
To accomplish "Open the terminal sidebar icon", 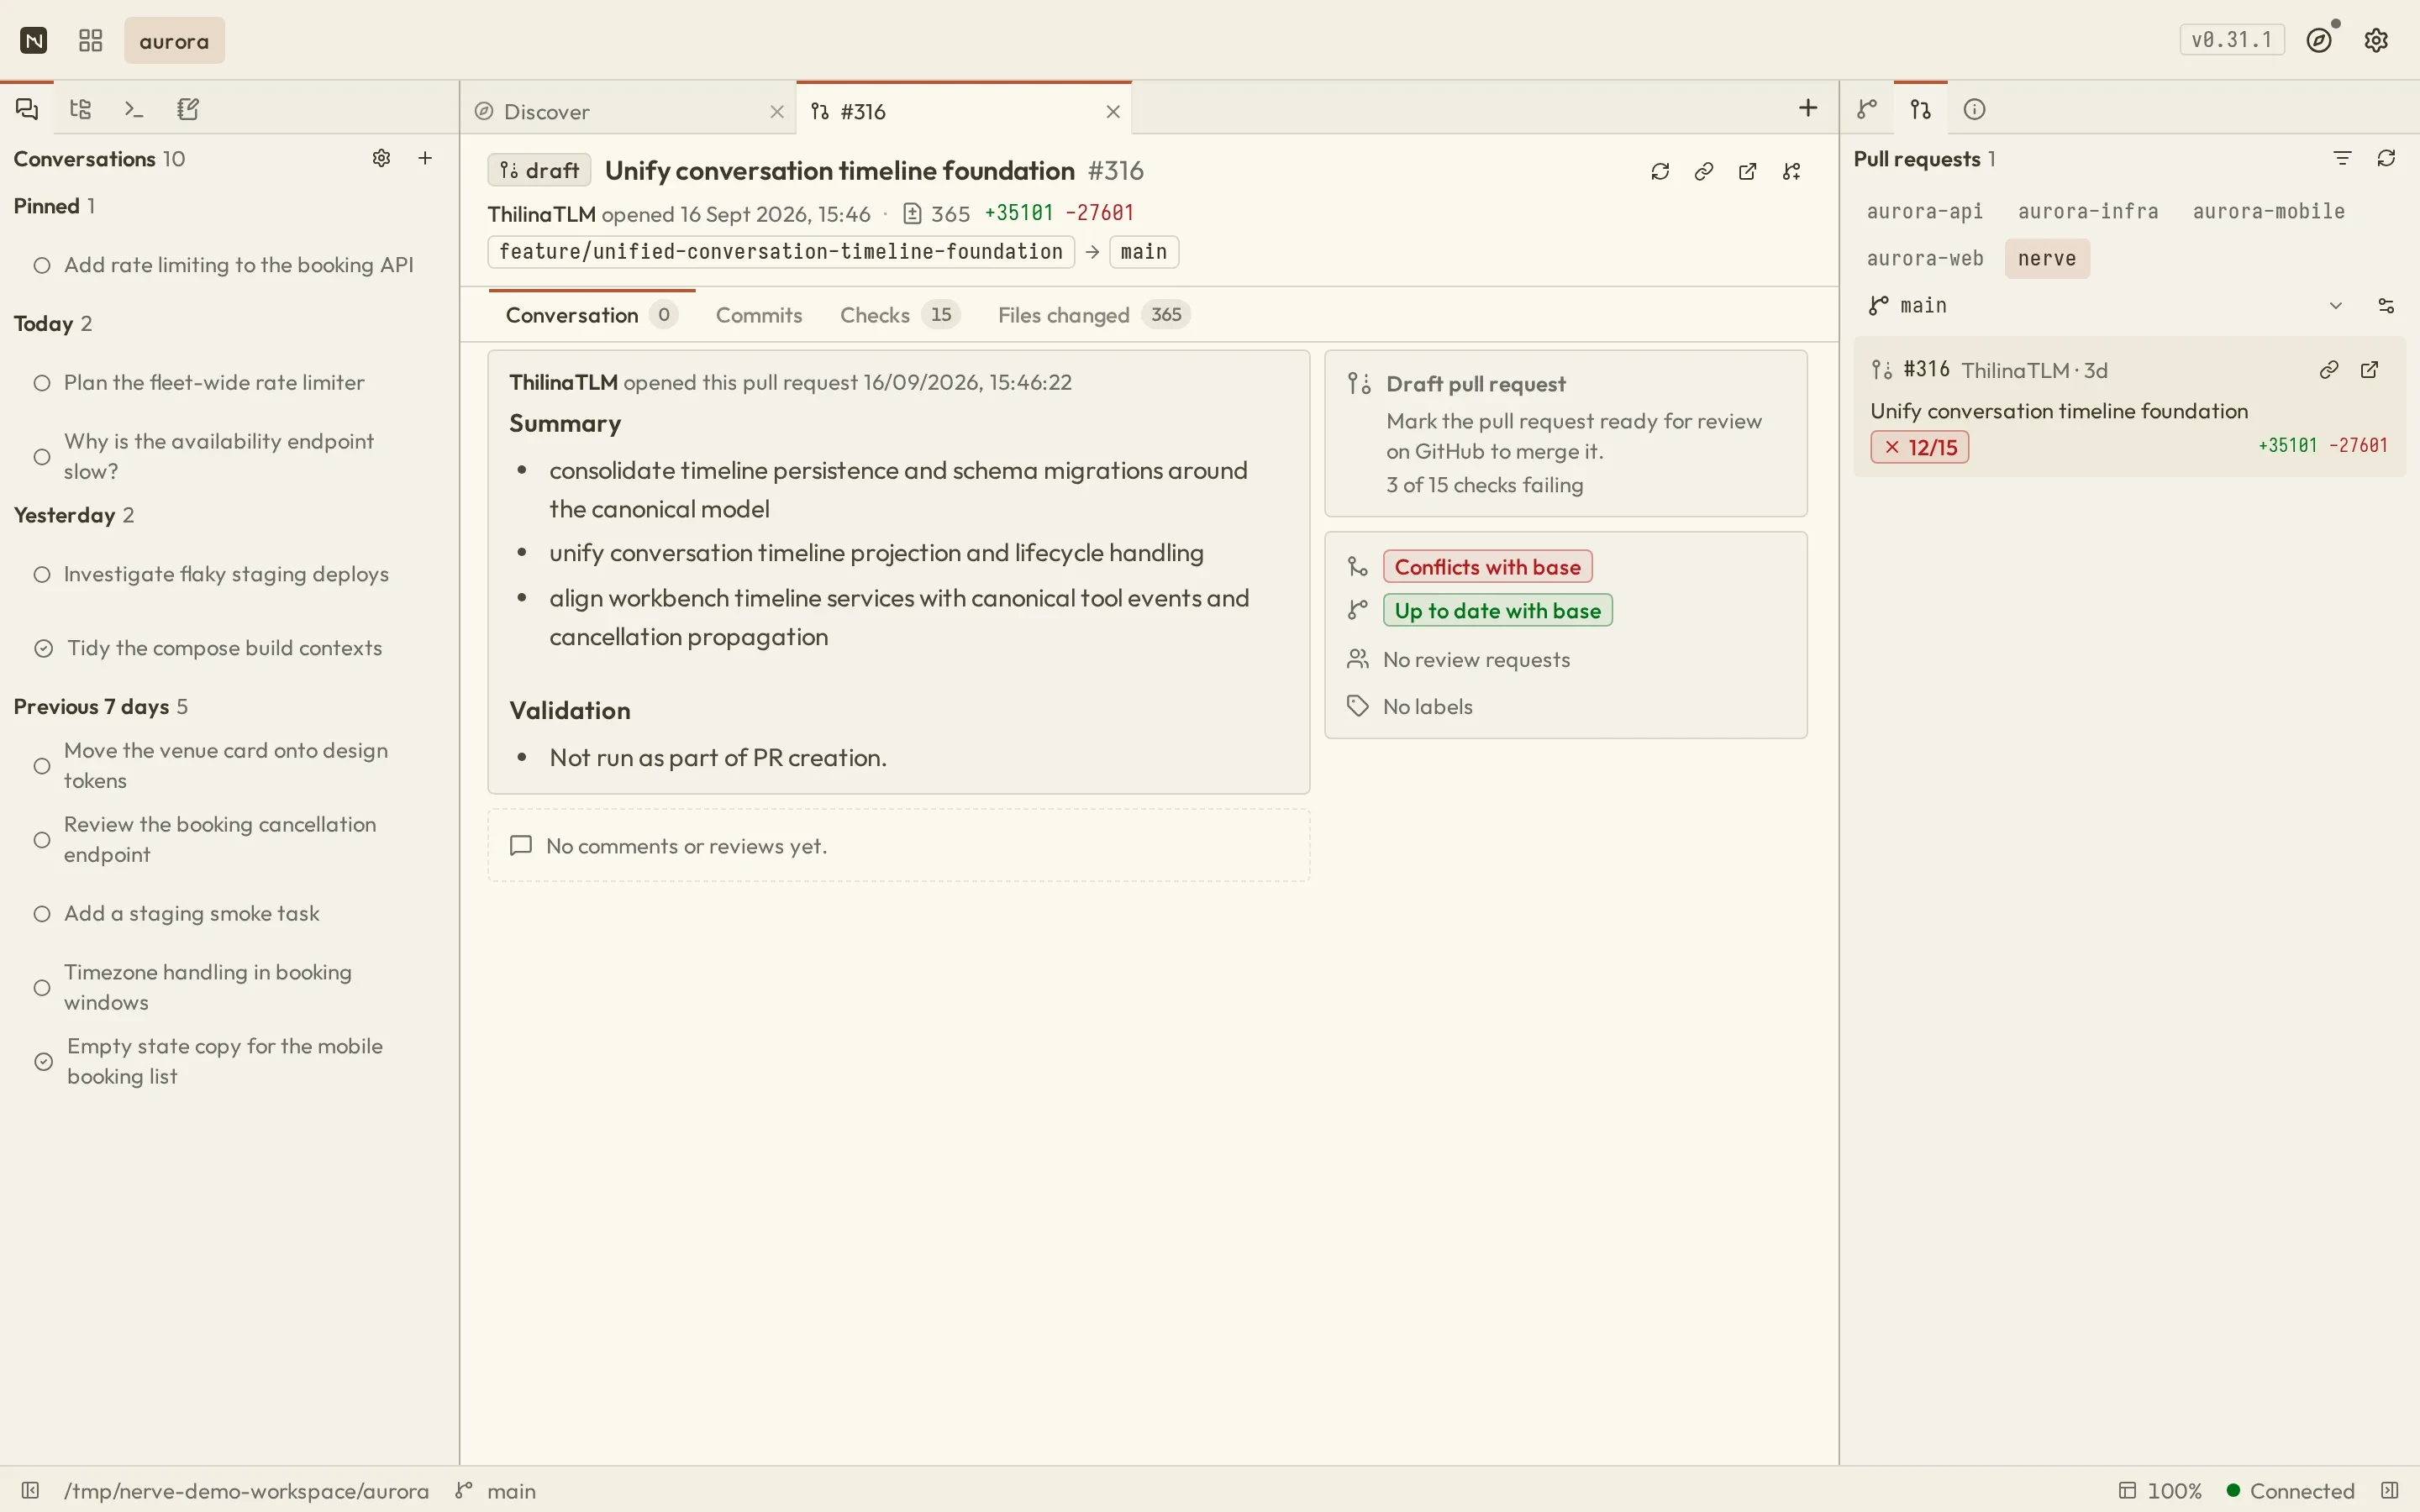I will [x=134, y=109].
